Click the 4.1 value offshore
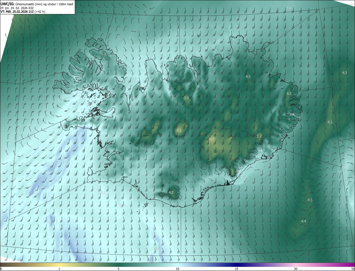The image size is (355, 271). click(330, 122)
